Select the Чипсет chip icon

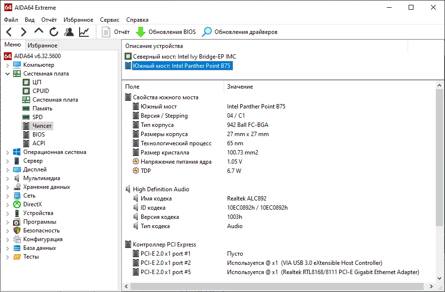click(26, 126)
